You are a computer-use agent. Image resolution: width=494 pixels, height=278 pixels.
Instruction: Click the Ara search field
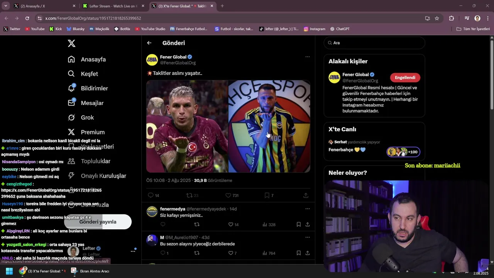(x=374, y=43)
